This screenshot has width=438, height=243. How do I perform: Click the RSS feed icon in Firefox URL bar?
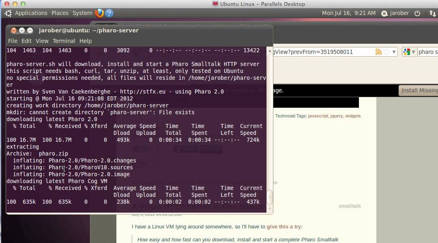378,52
